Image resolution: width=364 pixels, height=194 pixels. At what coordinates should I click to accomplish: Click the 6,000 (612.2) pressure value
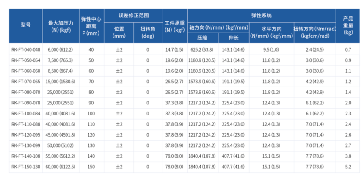point(61,50)
